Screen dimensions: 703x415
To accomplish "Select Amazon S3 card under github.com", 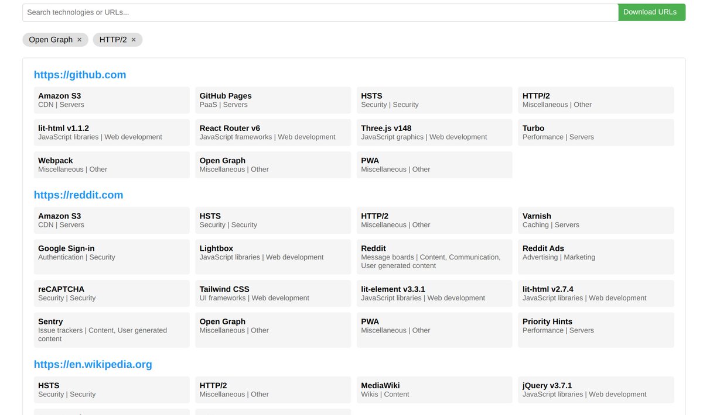I will [112, 100].
